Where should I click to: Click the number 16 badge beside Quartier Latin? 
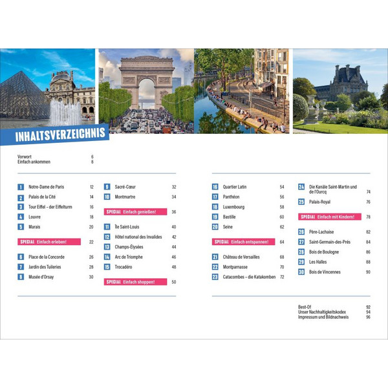215,187
